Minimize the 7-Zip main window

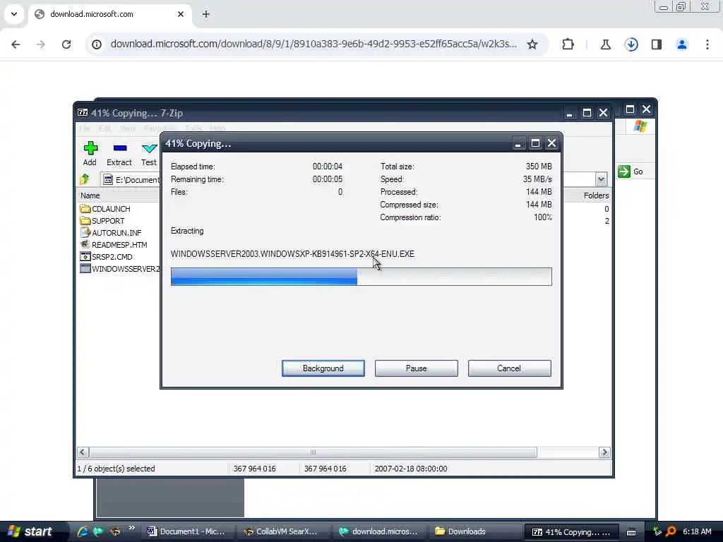pos(570,113)
